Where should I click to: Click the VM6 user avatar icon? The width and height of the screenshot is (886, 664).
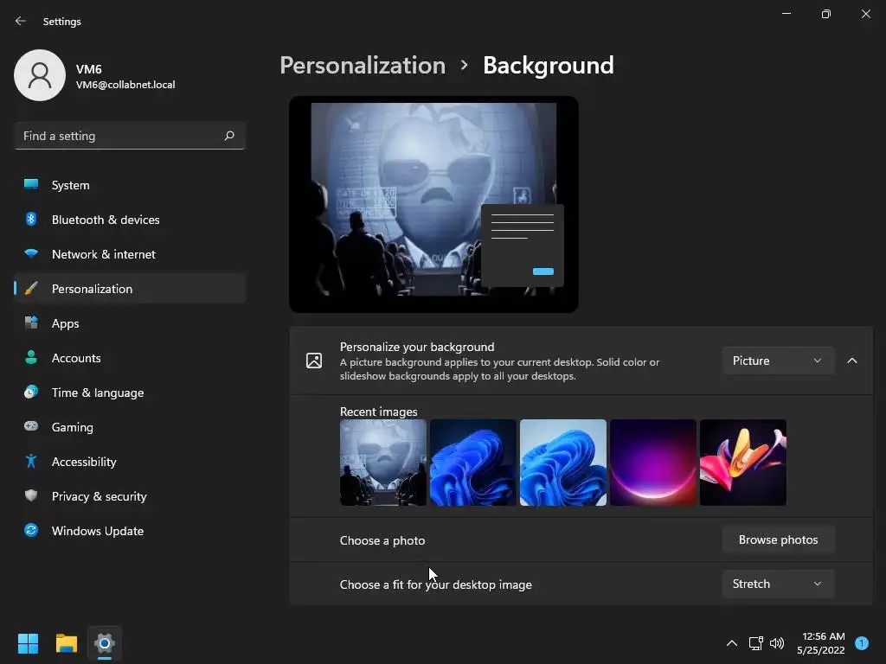pos(40,75)
